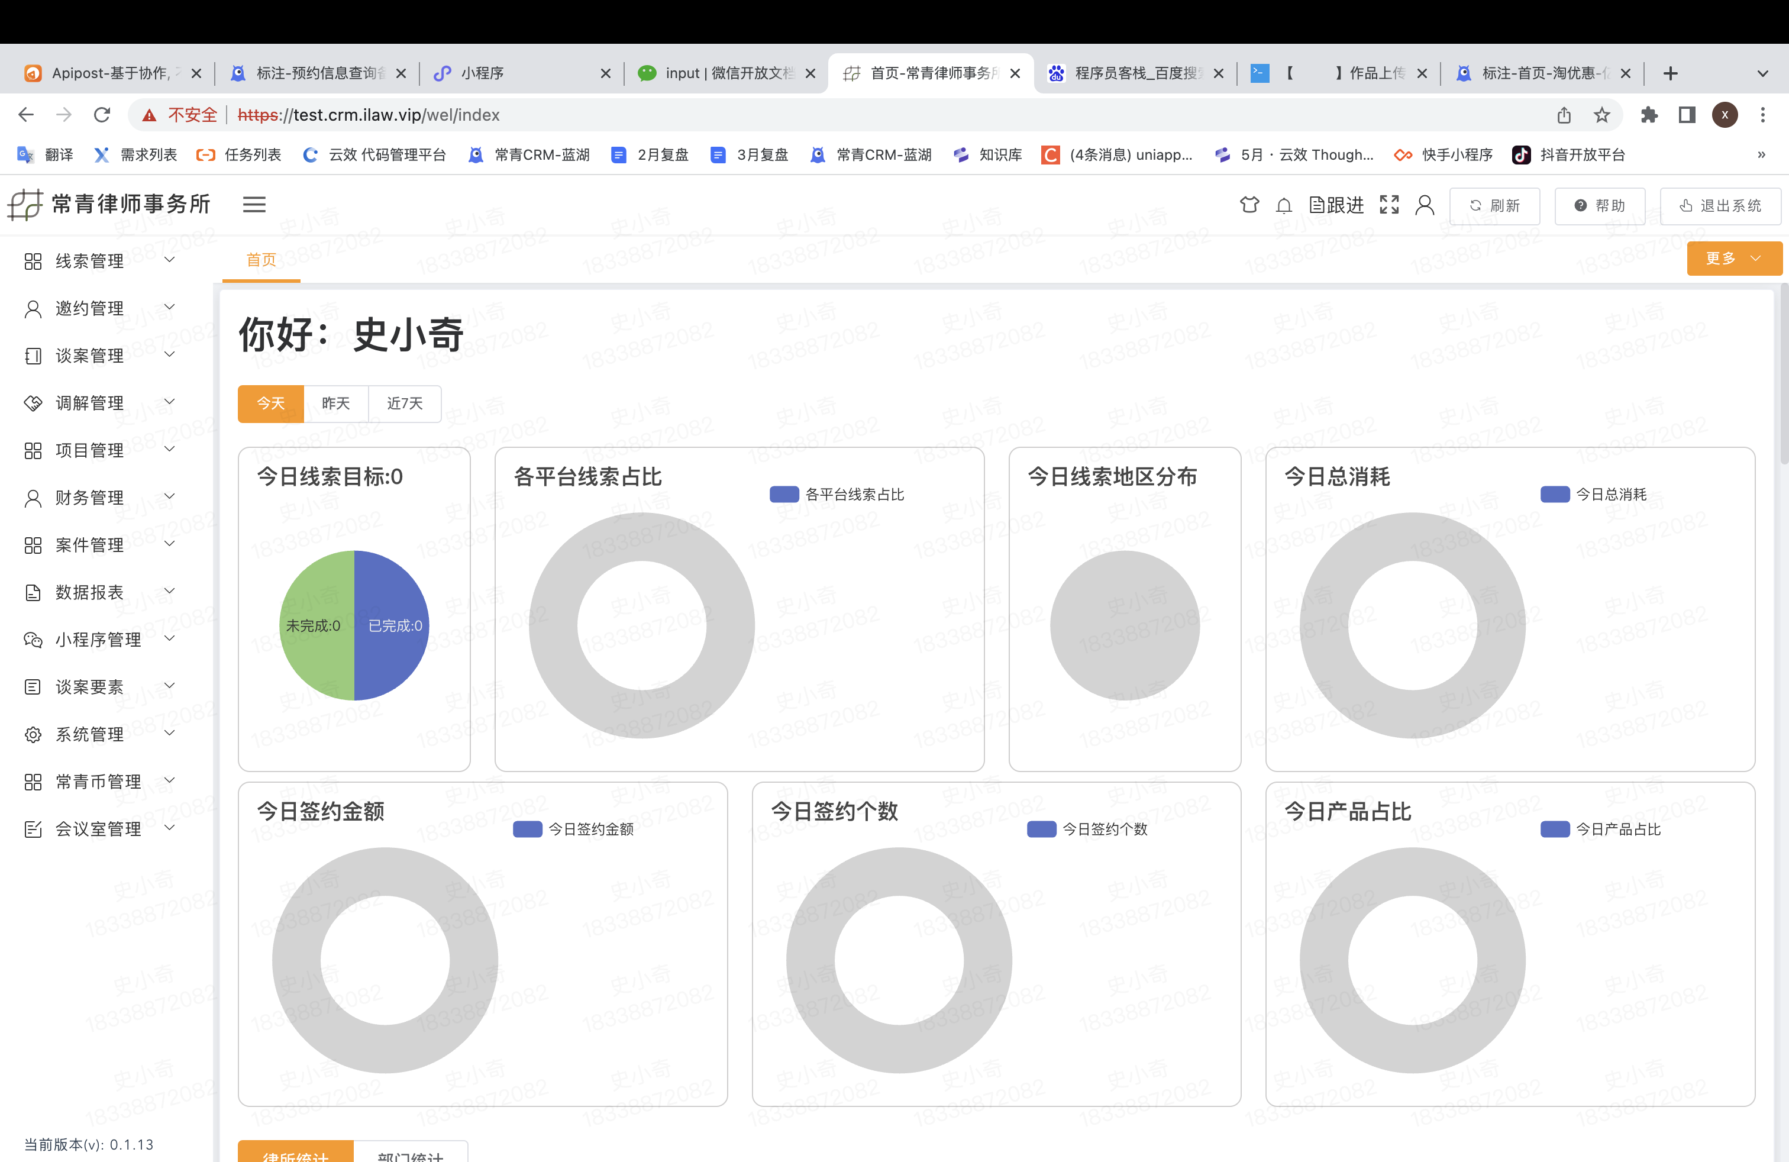Image resolution: width=1789 pixels, height=1162 pixels.
Task: Switch to the 首页 page tab
Action: click(x=261, y=259)
